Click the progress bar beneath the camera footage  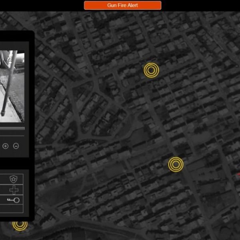(x=12, y=128)
